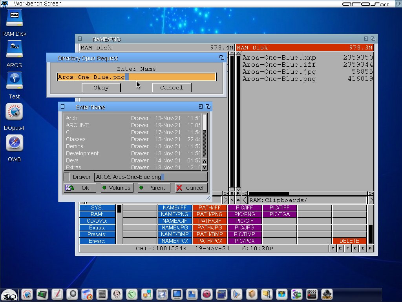Click the 'S' toggle between file panels

click(232, 200)
